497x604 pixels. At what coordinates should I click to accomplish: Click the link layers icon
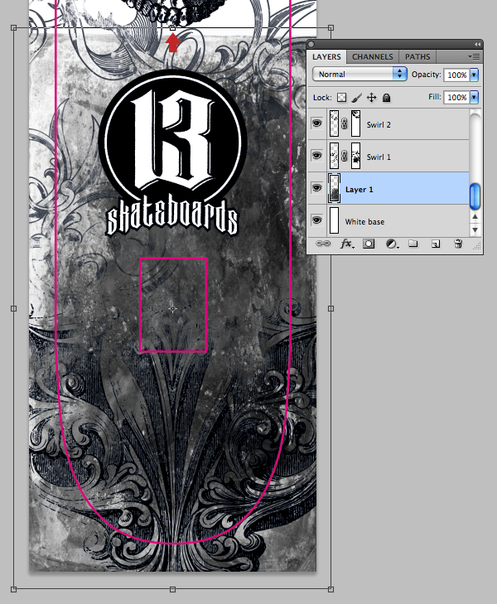click(x=323, y=244)
